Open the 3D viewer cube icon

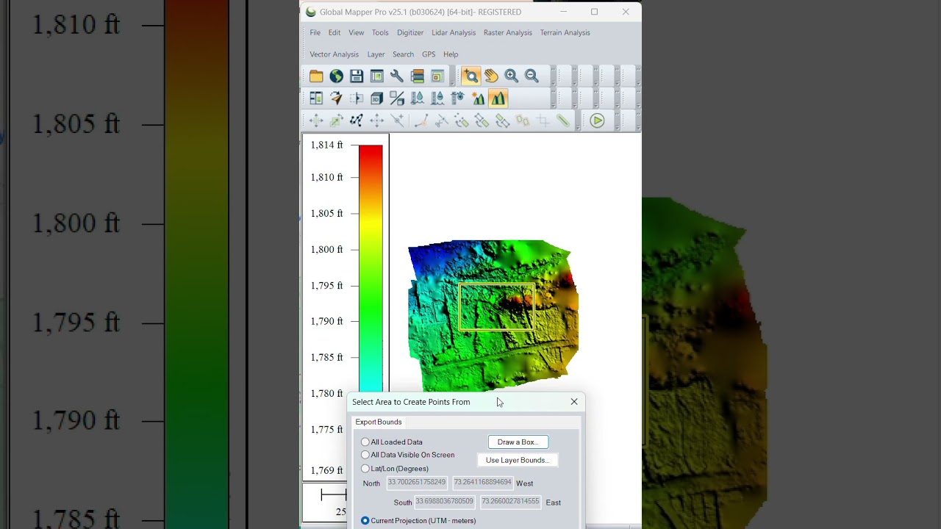coord(376,98)
